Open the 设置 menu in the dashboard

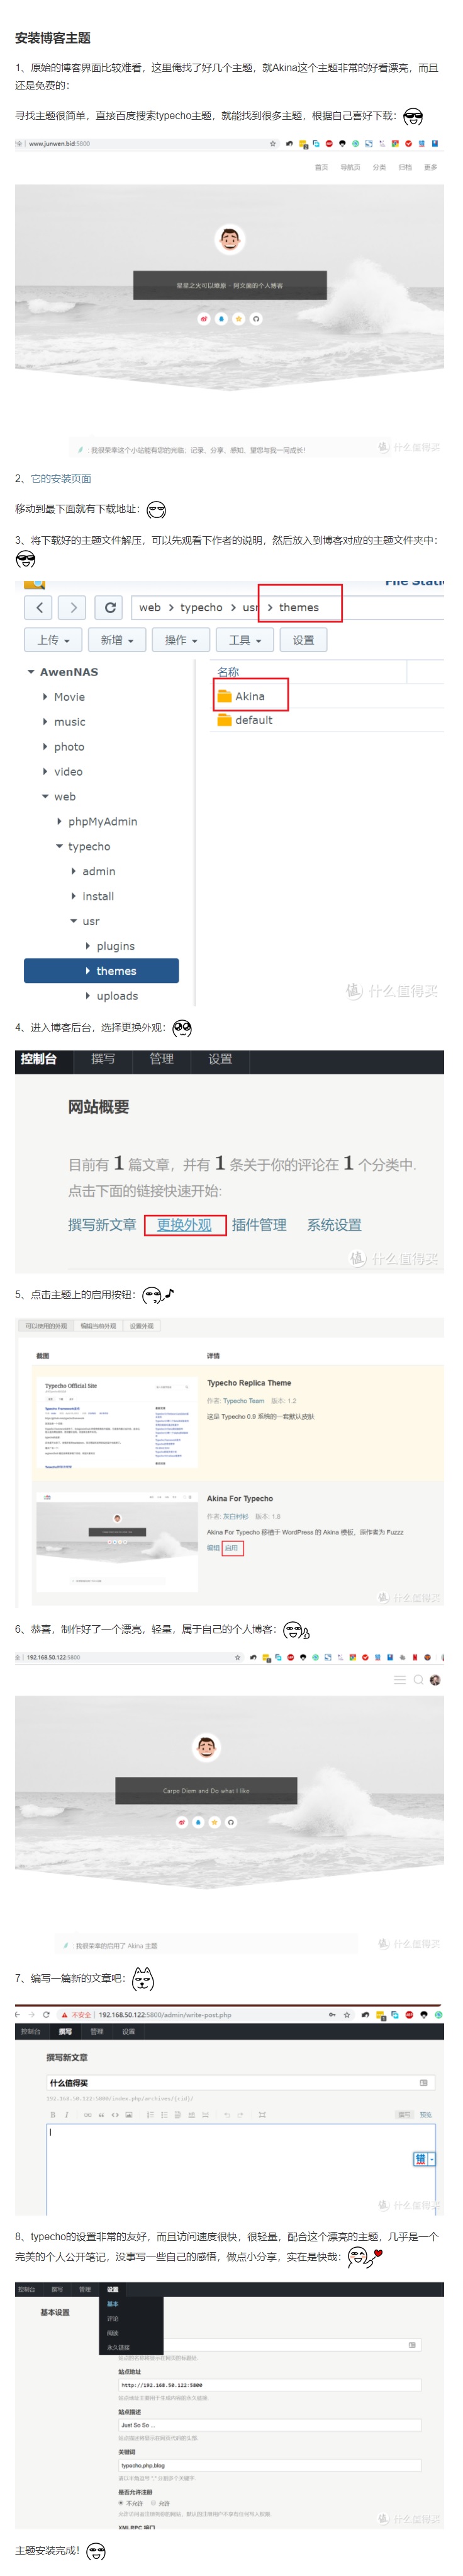click(x=221, y=1060)
